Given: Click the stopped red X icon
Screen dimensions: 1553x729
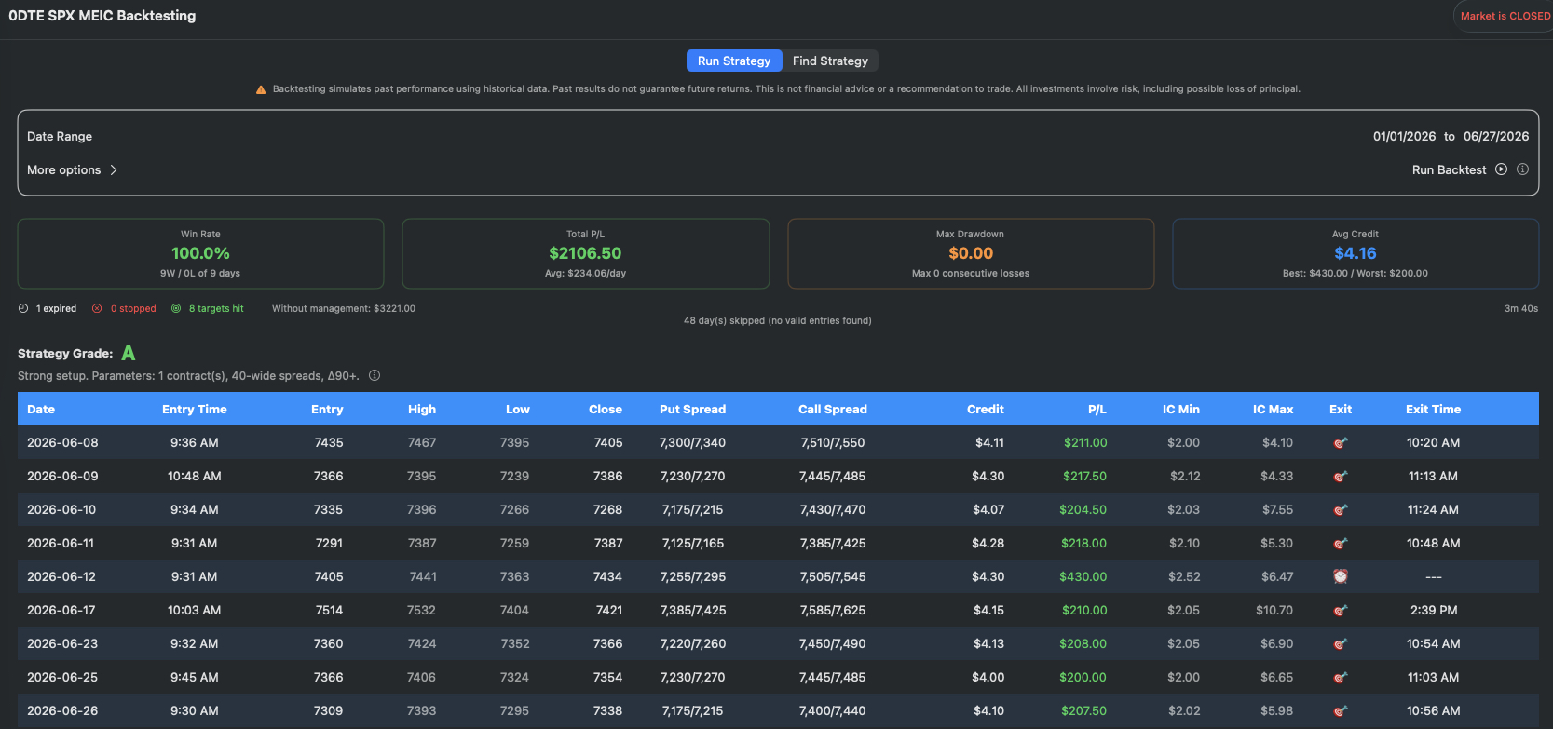Looking at the screenshot, I should pos(97,308).
